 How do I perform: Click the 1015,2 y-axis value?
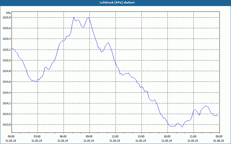pos(7,50)
